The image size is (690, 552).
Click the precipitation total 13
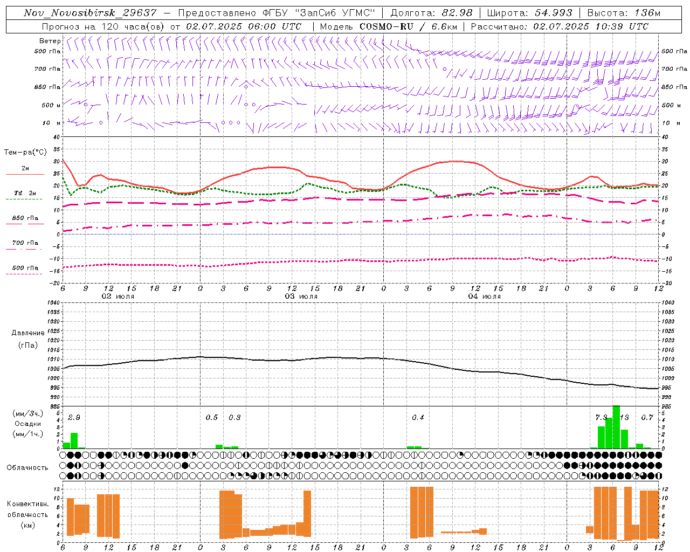click(x=624, y=417)
